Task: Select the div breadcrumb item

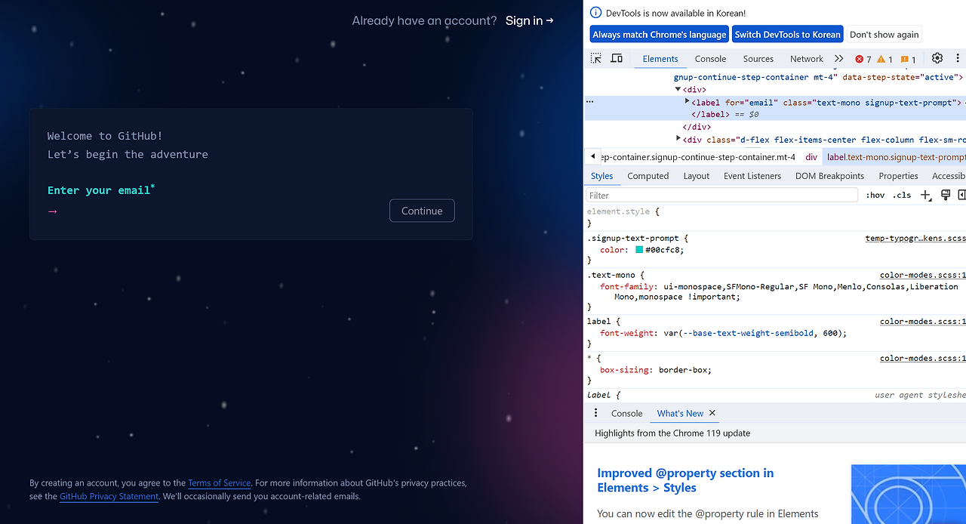Action: pos(811,157)
